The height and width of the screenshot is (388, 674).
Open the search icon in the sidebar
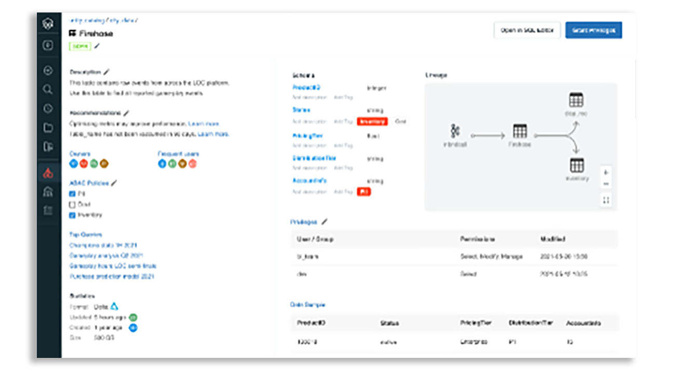[x=48, y=90]
